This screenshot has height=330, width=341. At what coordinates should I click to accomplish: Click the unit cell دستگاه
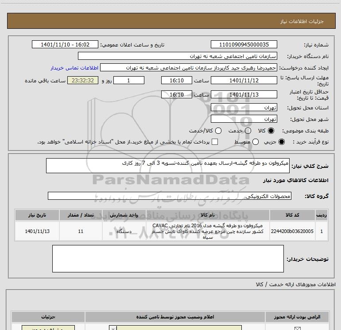point(124,231)
